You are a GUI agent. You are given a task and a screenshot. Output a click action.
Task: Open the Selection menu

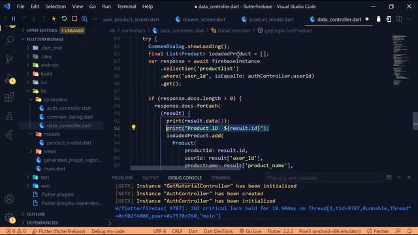tap(56, 7)
